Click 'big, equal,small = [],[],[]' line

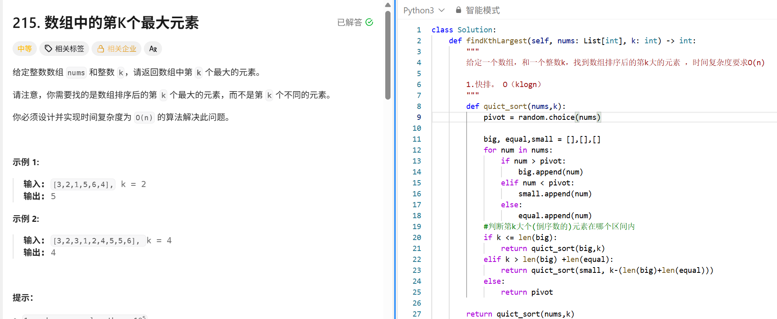tap(542, 139)
